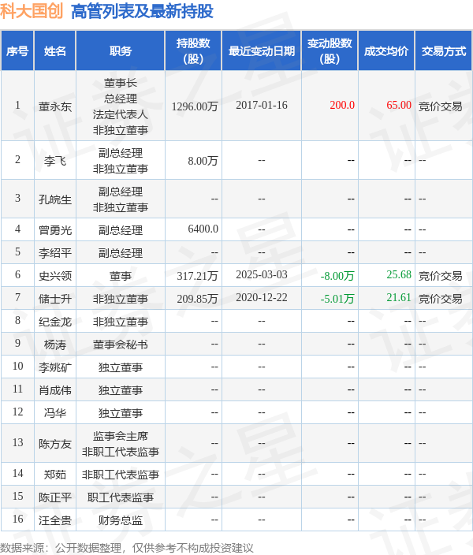Select the 持股数(股) column header
The image size is (473, 555).
point(193,51)
